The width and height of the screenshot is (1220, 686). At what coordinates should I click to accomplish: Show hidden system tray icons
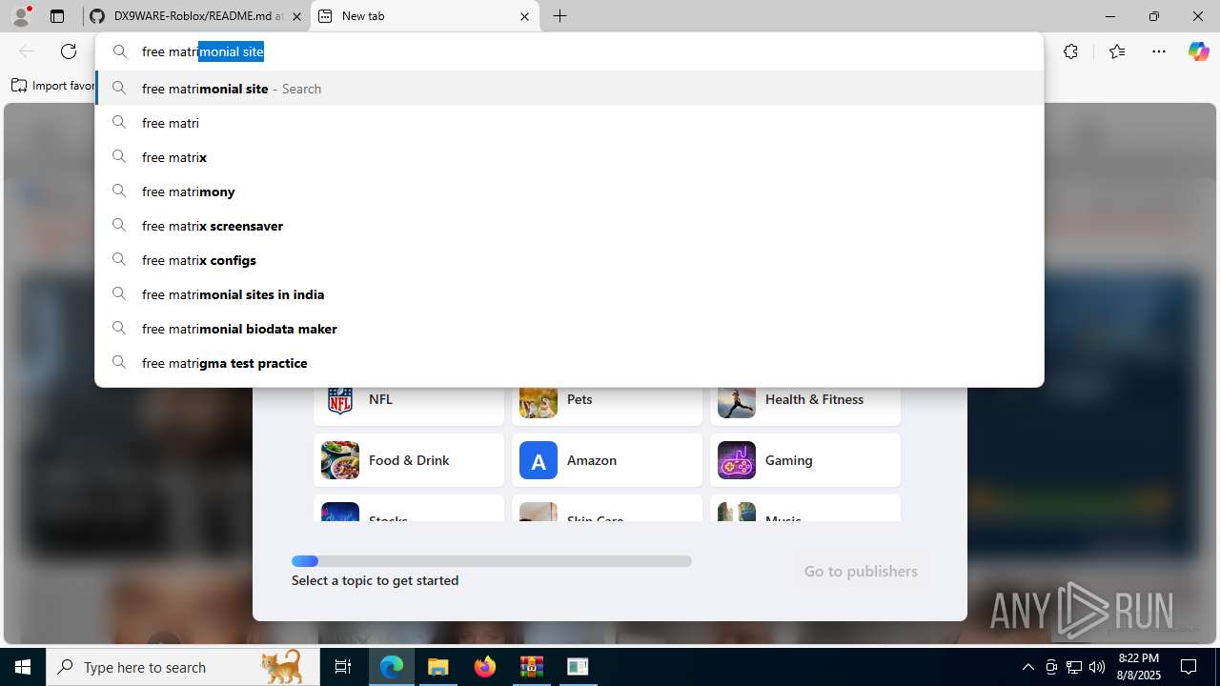click(1027, 667)
